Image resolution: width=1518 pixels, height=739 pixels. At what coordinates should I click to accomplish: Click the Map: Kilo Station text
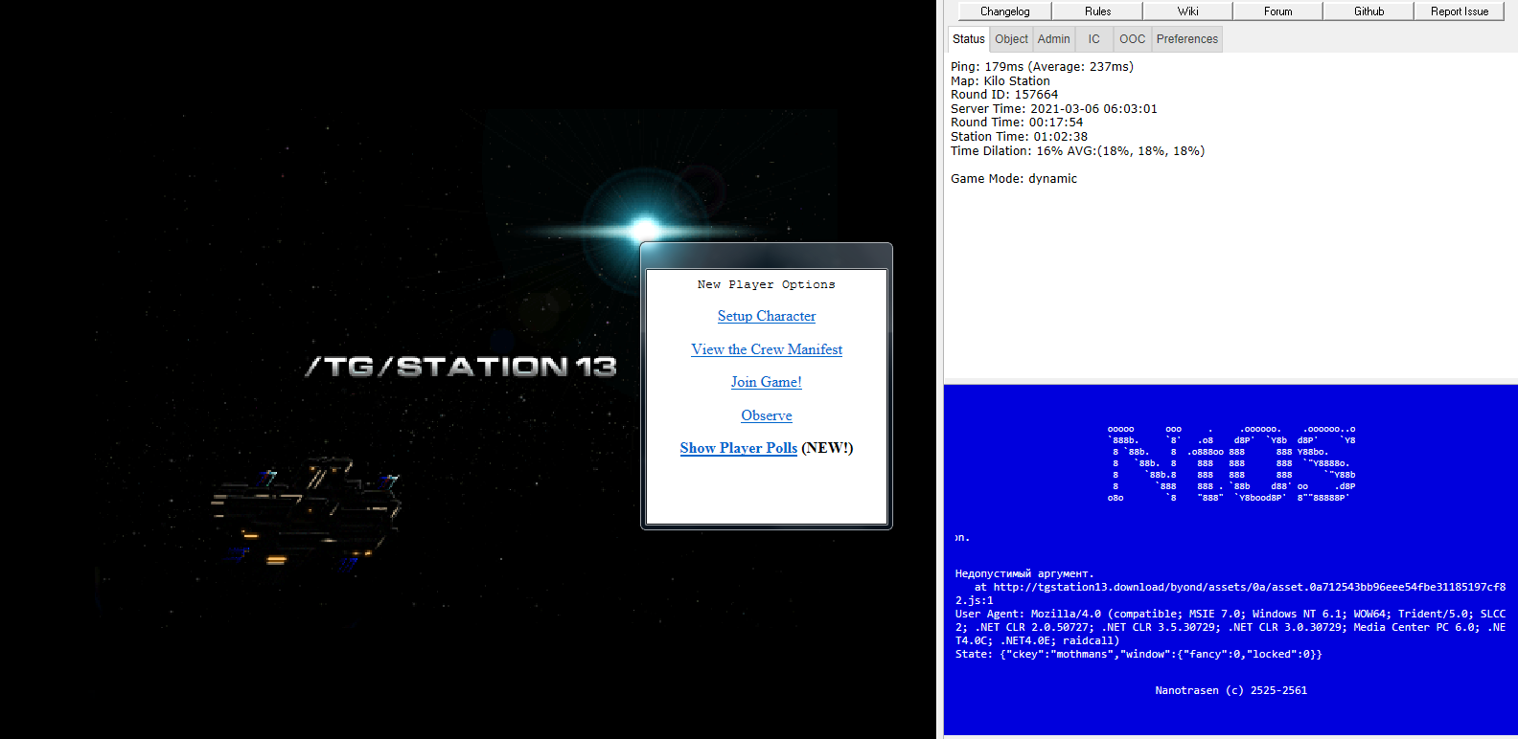pyautogui.click(x=1000, y=81)
